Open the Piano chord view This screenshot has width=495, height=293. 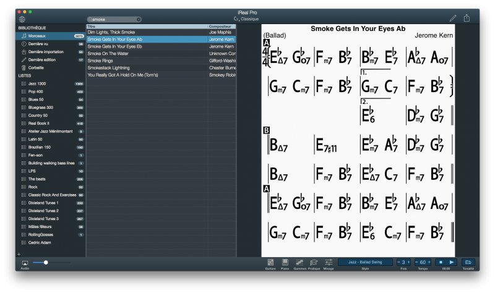(x=285, y=263)
